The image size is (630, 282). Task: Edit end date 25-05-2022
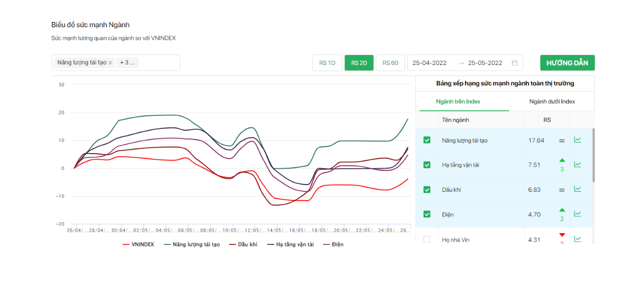485,63
